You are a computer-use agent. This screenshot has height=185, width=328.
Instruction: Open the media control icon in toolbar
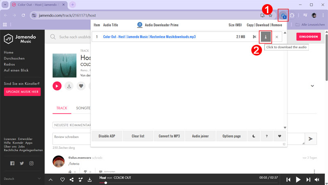(305, 15)
